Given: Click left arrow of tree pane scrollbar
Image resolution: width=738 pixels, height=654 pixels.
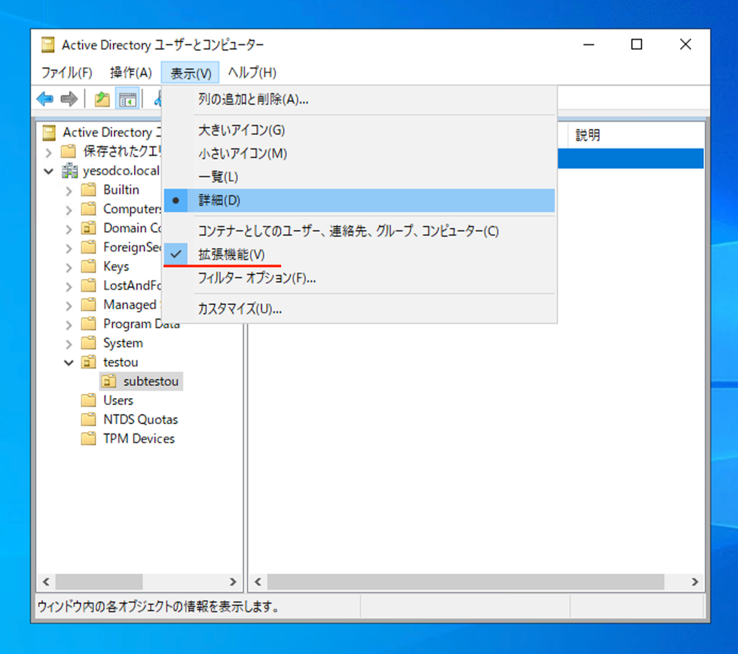Looking at the screenshot, I should pos(46,582).
